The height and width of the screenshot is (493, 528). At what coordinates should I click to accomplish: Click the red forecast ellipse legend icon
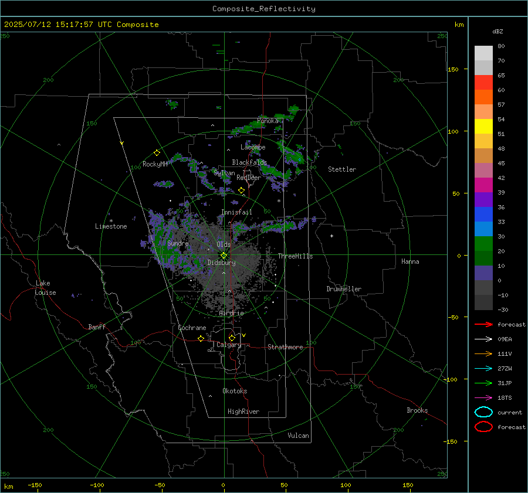483,427
